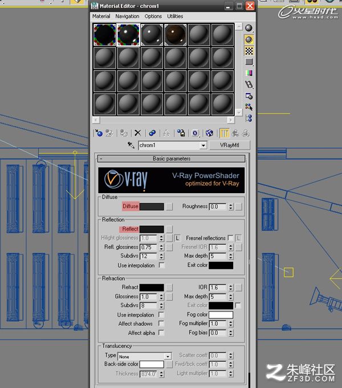Click the Refl. glossiness value field
Screen dimensions: 342x388
(149, 247)
